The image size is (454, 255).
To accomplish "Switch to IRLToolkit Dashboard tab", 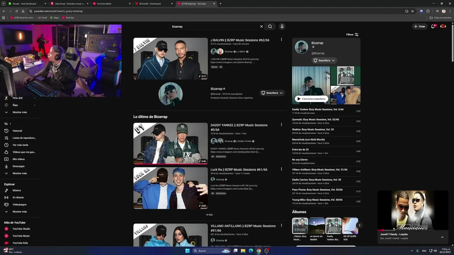I will tap(154, 4).
